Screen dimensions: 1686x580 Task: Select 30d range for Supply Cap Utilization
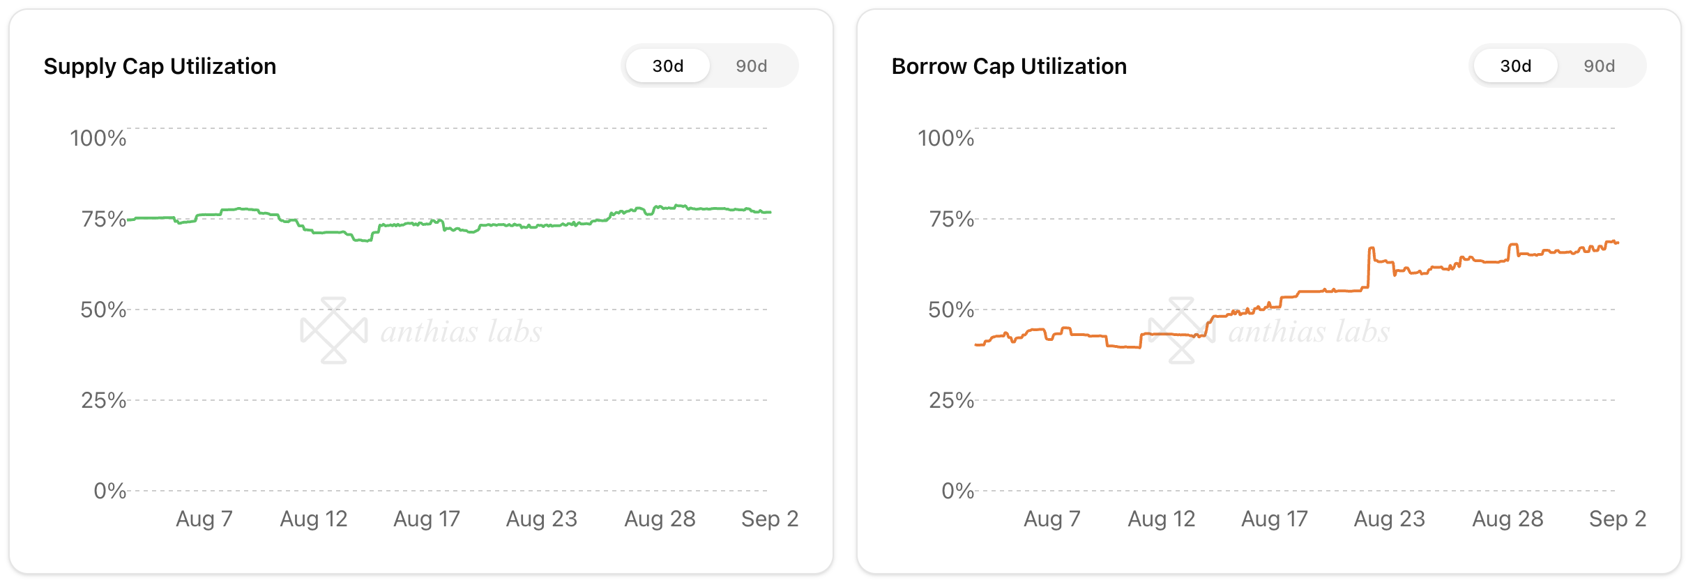tap(667, 66)
